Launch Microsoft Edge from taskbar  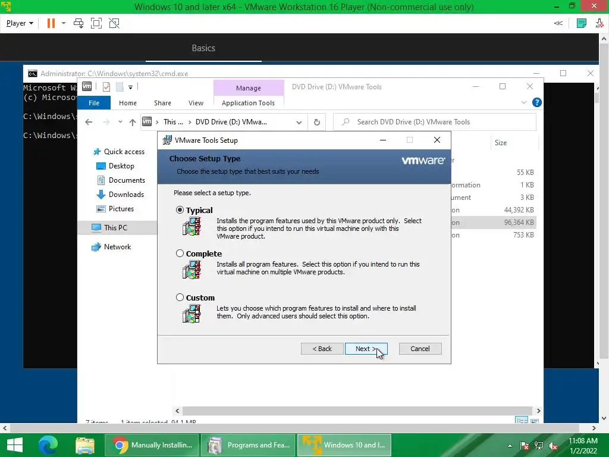48,445
